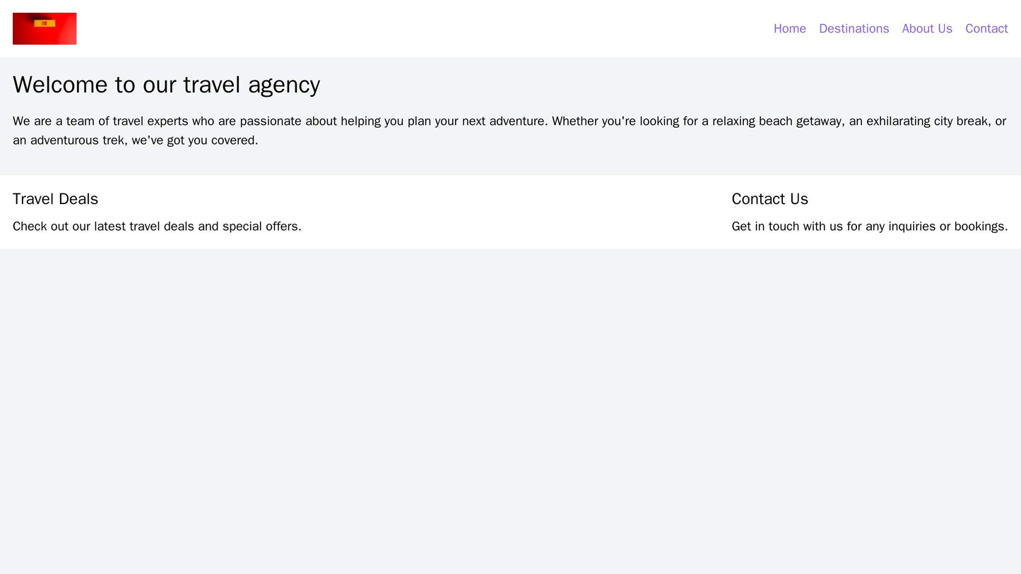Open the Home navigation link

point(789,28)
